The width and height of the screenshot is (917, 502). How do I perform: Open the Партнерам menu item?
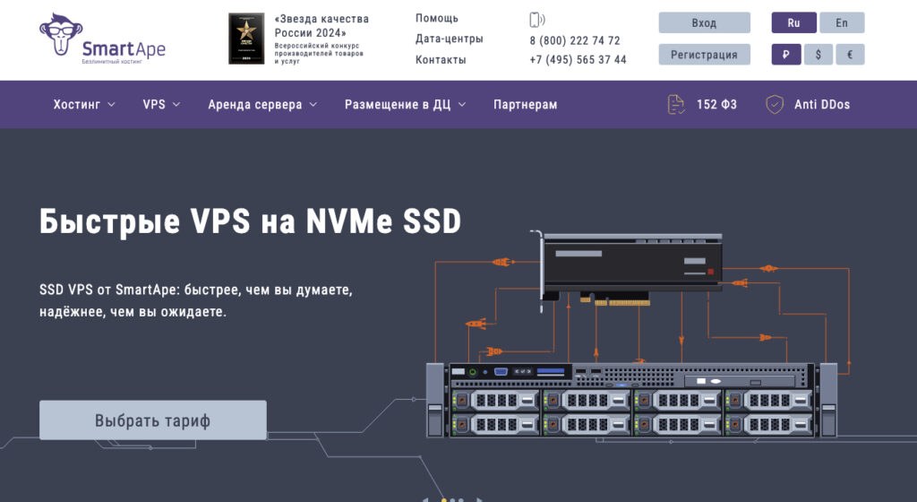pos(525,104)
